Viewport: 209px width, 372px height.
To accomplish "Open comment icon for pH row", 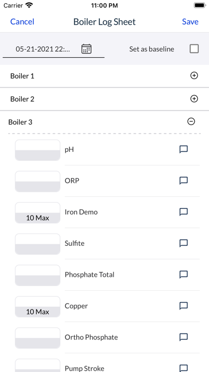I will point(183,150).
